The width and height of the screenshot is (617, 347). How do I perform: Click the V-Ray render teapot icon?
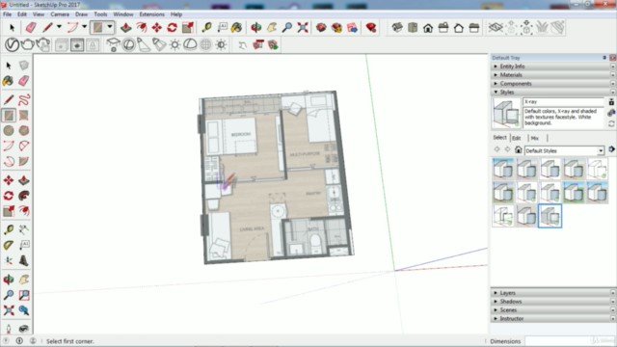pyautogui.click(x=27, y=44)
